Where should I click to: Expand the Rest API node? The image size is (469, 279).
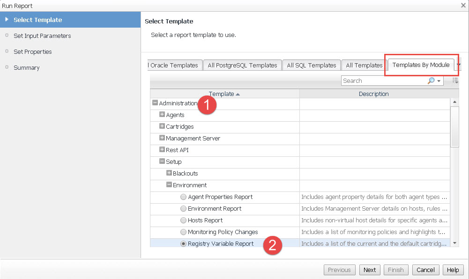click(x=162, y=150)
